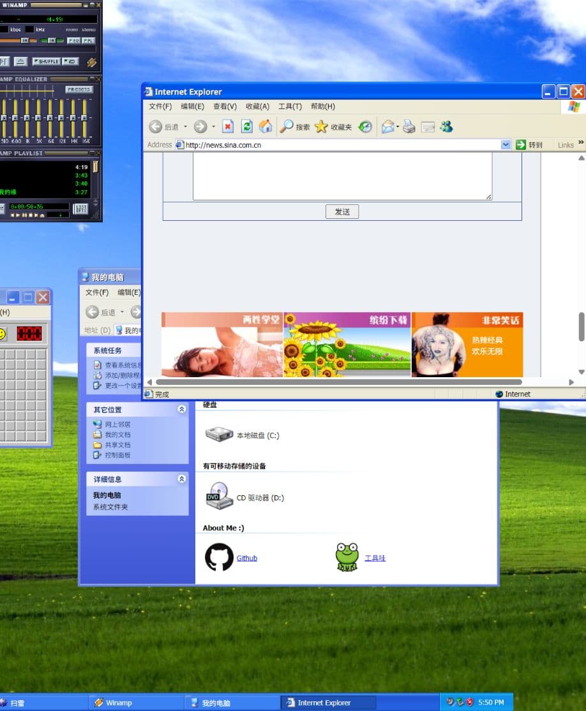Click the Stop button in Internet Explorer

click(x=228, y=126)
